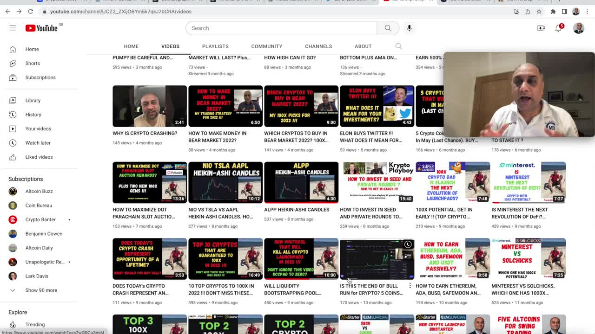Open MINTEREST VS SOLCHICKS title link

(523, 289)
